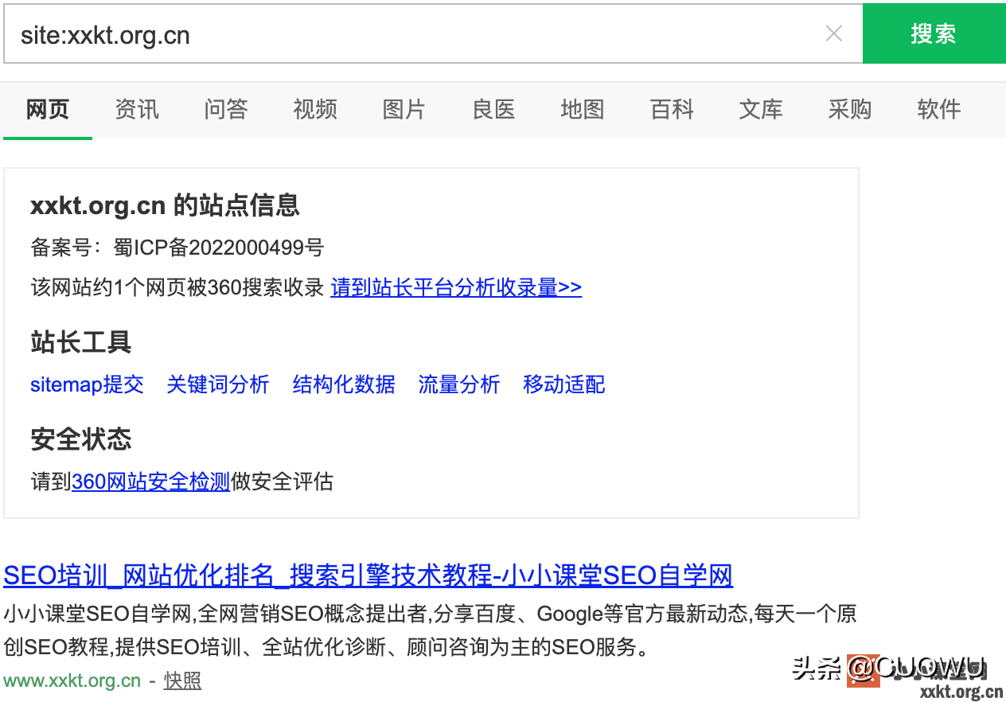The height and width of the screenshot is (702, 1006).
Task: Click the 流量分析 link
Action: [459, 384]
